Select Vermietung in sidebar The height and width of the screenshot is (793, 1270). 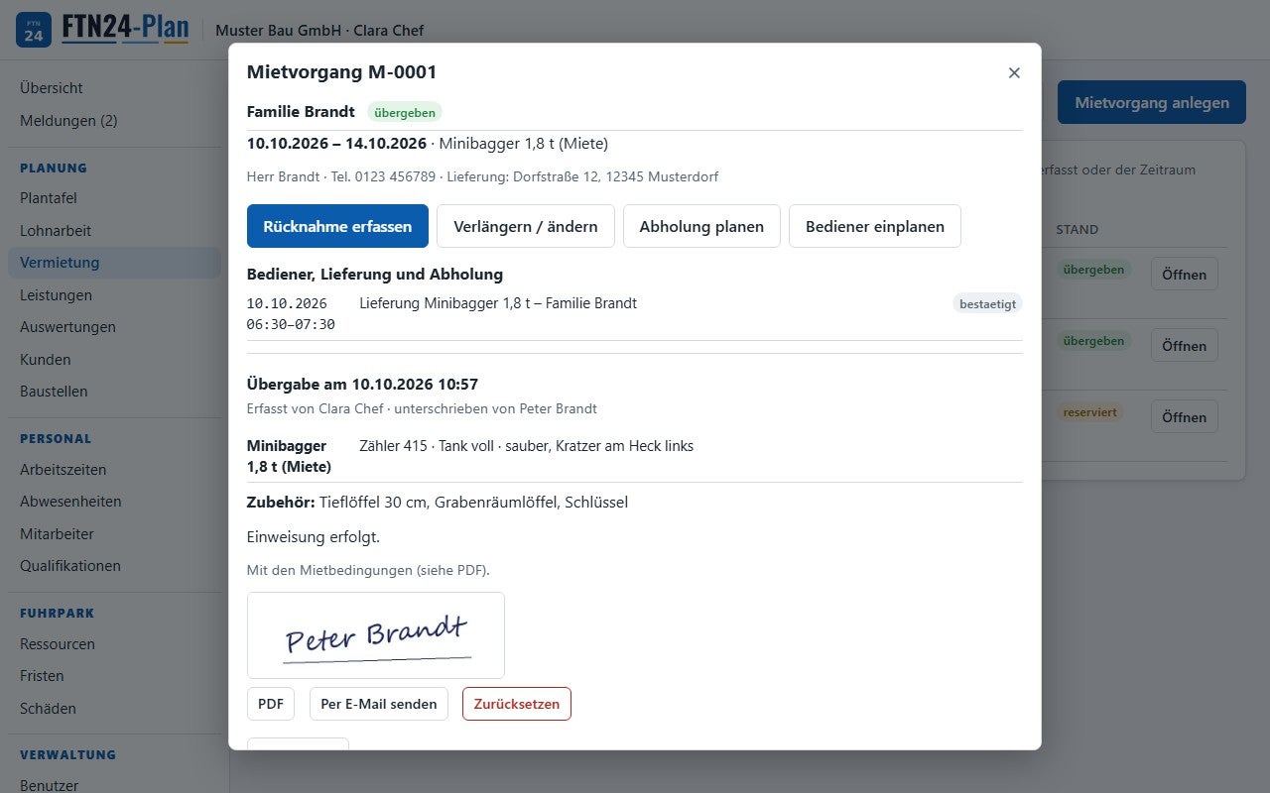[x=114, y=263]
